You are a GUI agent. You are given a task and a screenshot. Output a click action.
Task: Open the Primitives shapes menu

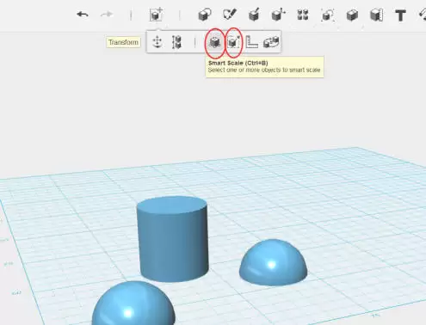[205, 15]
